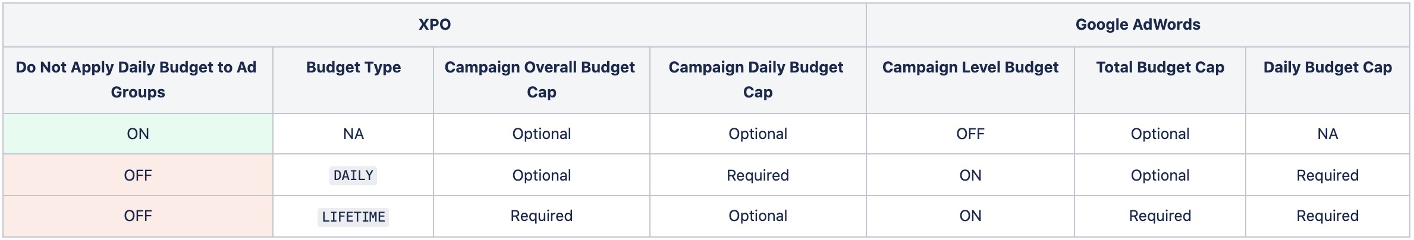Select the NA cell under Budget Type
Image resolution: width=1414 pixels, height=240 pixels.
(353, 134)
